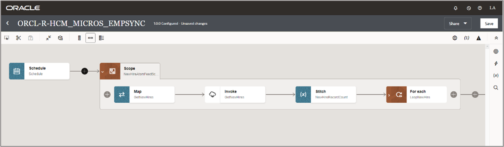Switch to pseudo-code list view
Viewport: 504px width, 147px height.
coord(101,38)
